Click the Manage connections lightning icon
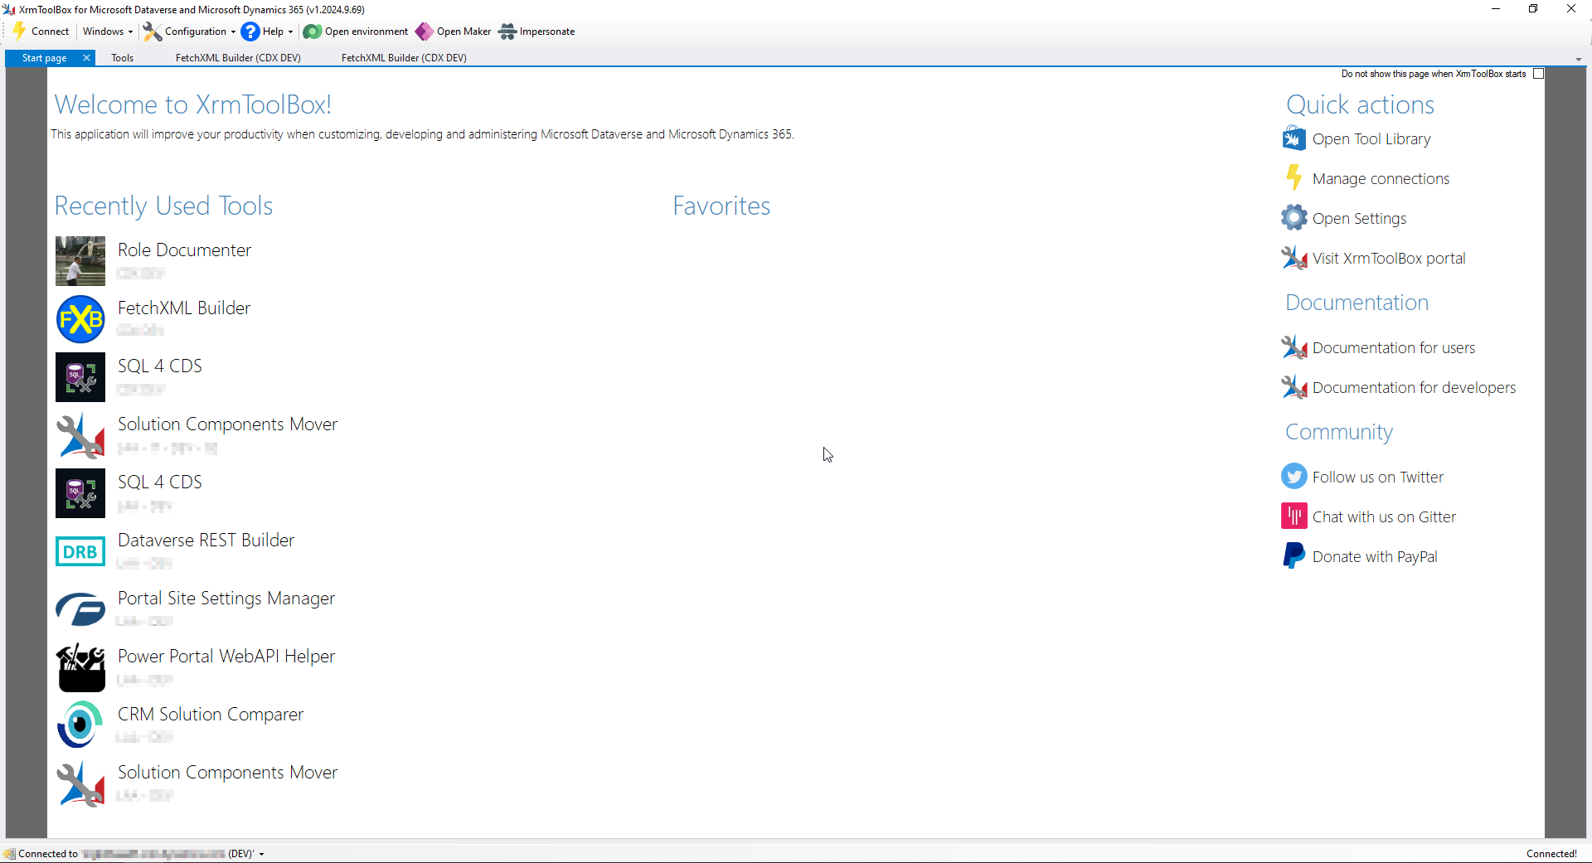1592x863 pixels. coord(1294,178)
